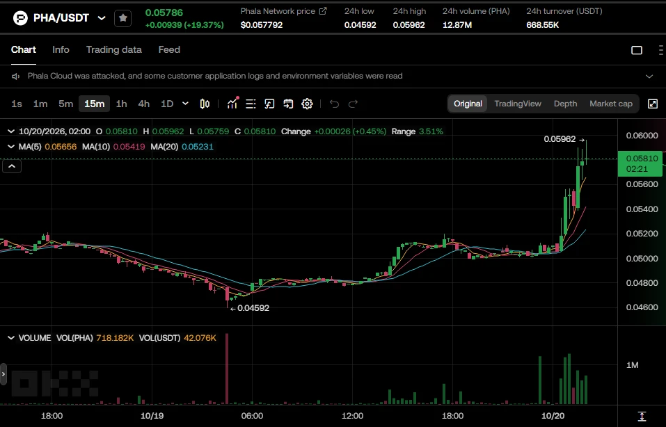This screenshot has height=427, width=666.
Task: Open the Phala Network price external link icon
Action: click(x=323, y=11)
